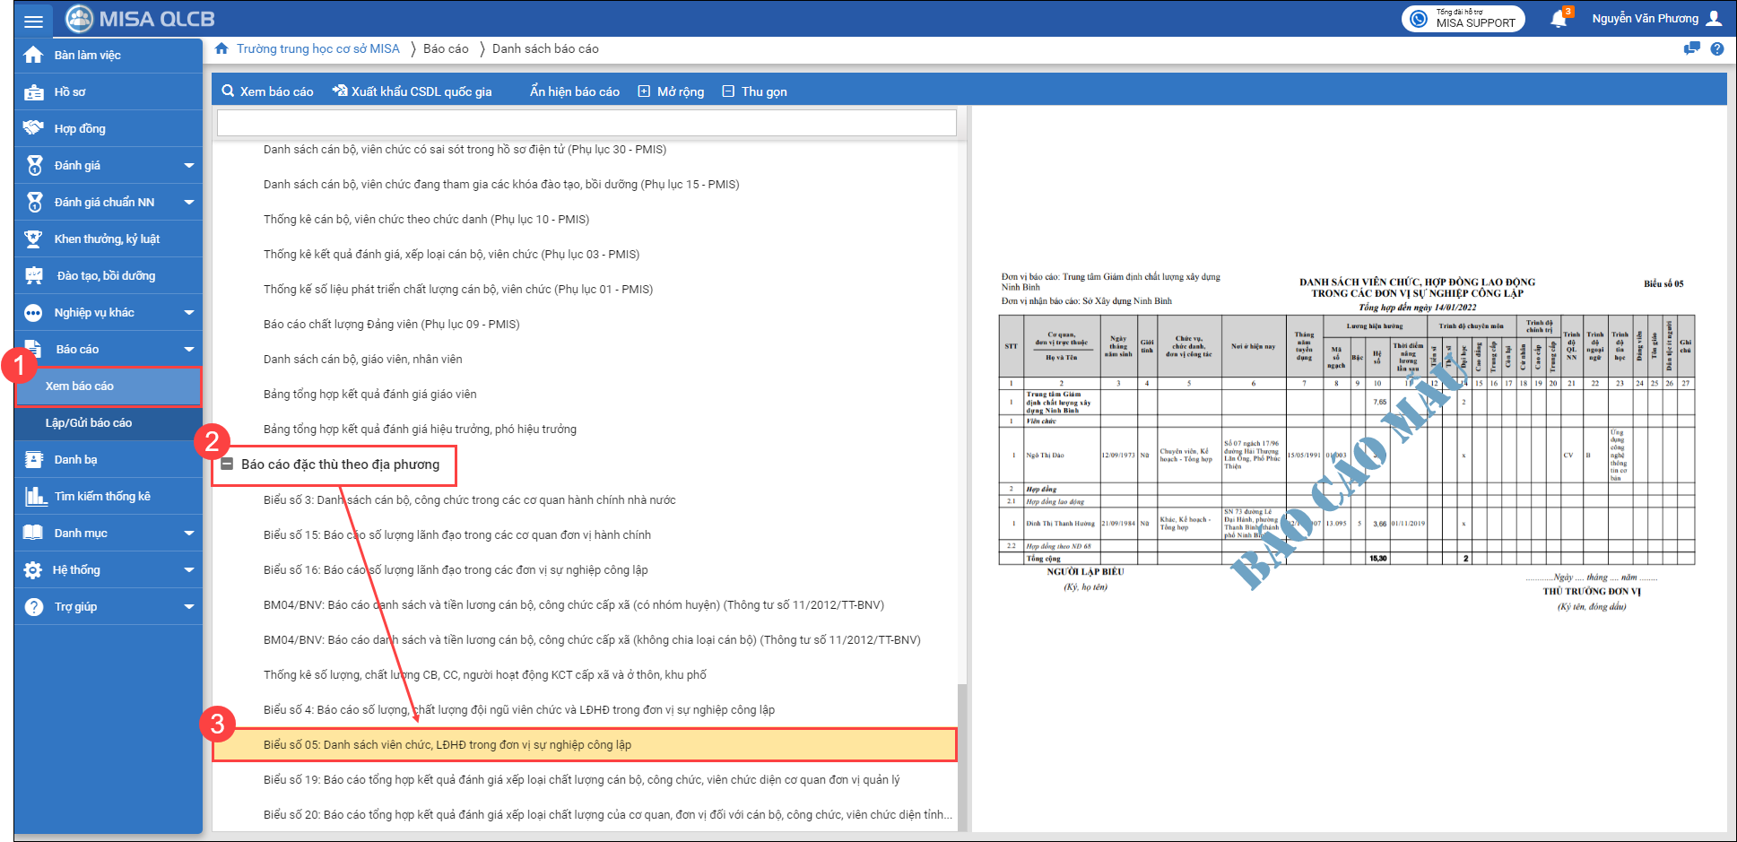1737x842 pixels.
Task: Open the MISA Support hotline button
Action: point(1463,19)
